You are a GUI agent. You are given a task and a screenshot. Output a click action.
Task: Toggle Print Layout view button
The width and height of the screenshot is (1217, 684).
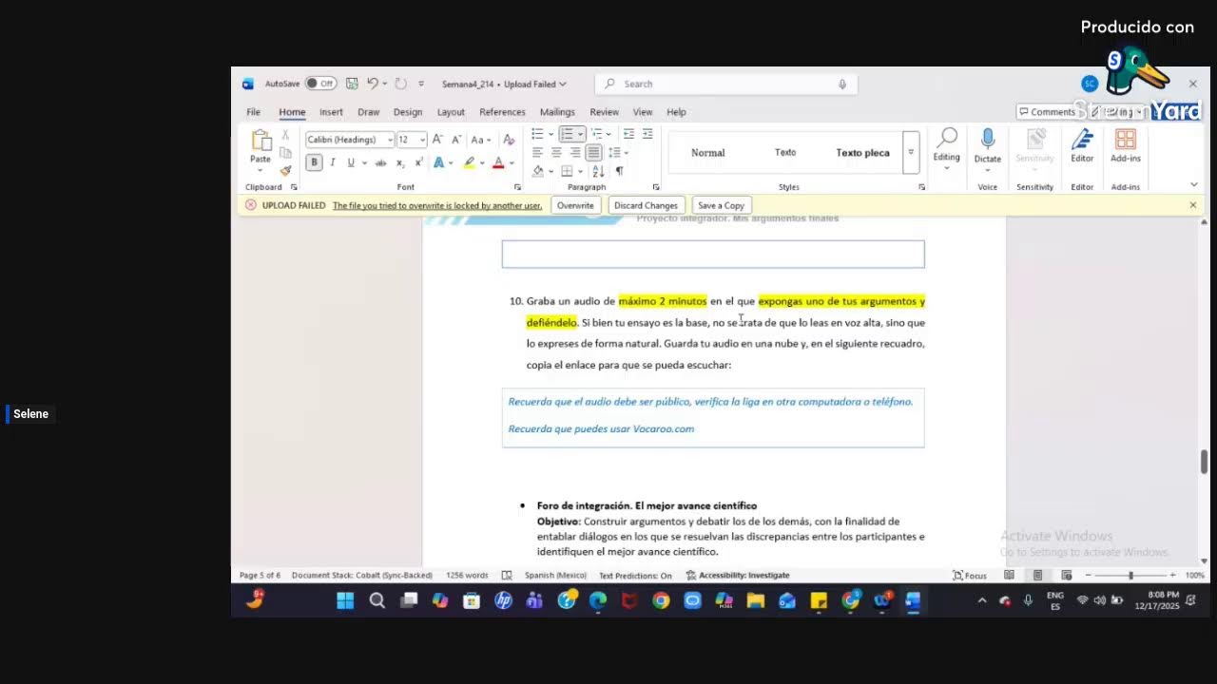pos(1037,575)
